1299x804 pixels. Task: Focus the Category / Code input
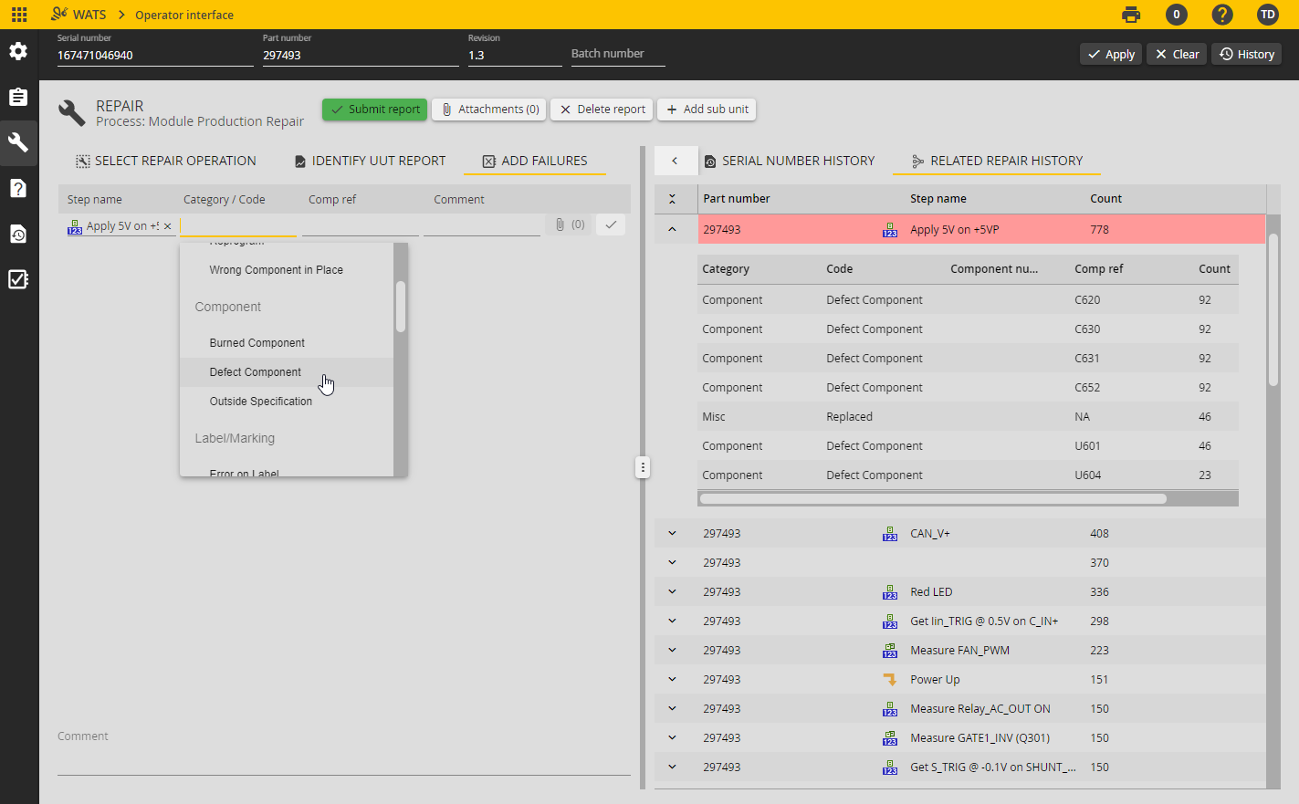[x=238, y=225]
